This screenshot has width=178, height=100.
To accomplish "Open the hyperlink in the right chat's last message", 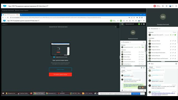I will [x=163, y=94].
